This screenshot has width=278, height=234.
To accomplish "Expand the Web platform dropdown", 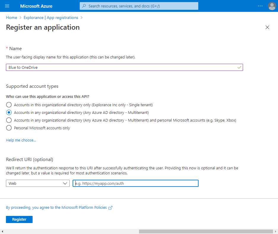I will point(38,183).
